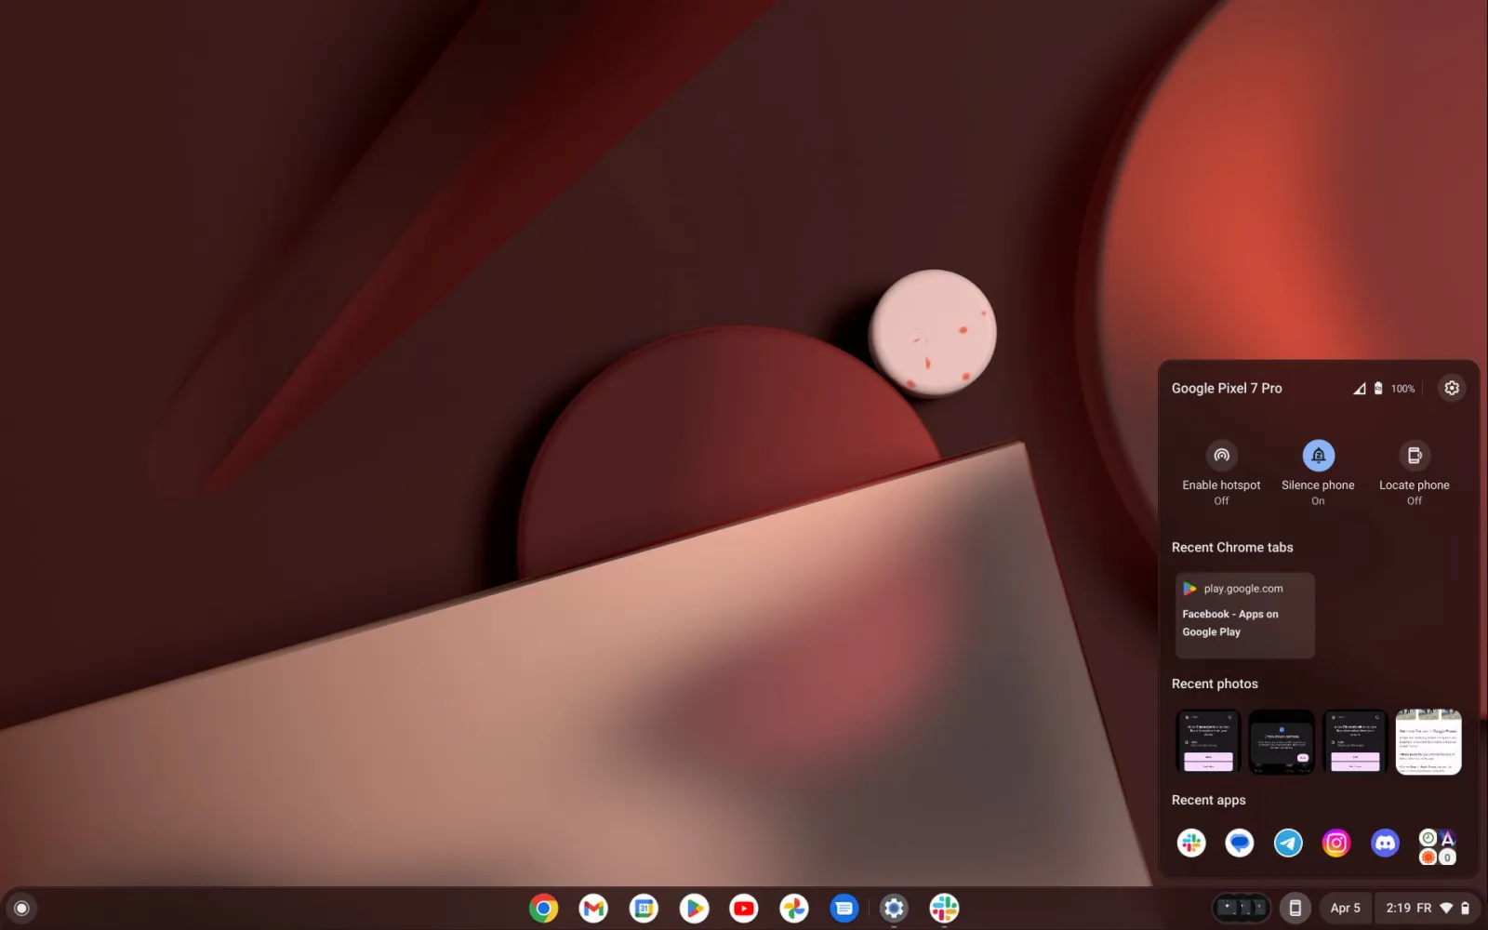This screenshot has height=930, width=1488.
Task: Open the Play Store from the shelf
Action: pos(694,909)
